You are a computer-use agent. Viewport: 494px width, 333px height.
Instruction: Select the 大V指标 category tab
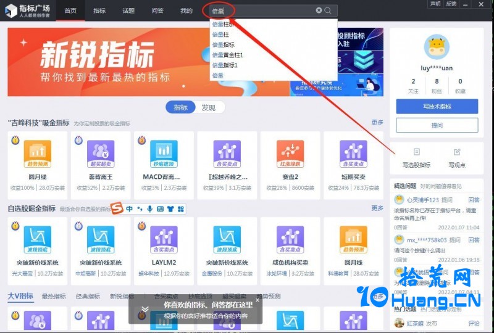[20, 296]
